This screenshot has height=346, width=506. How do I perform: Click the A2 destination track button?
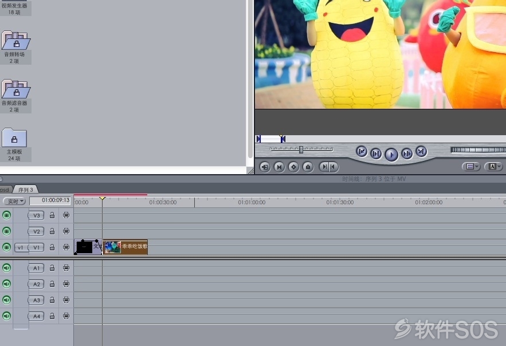[x=36, y=284]
